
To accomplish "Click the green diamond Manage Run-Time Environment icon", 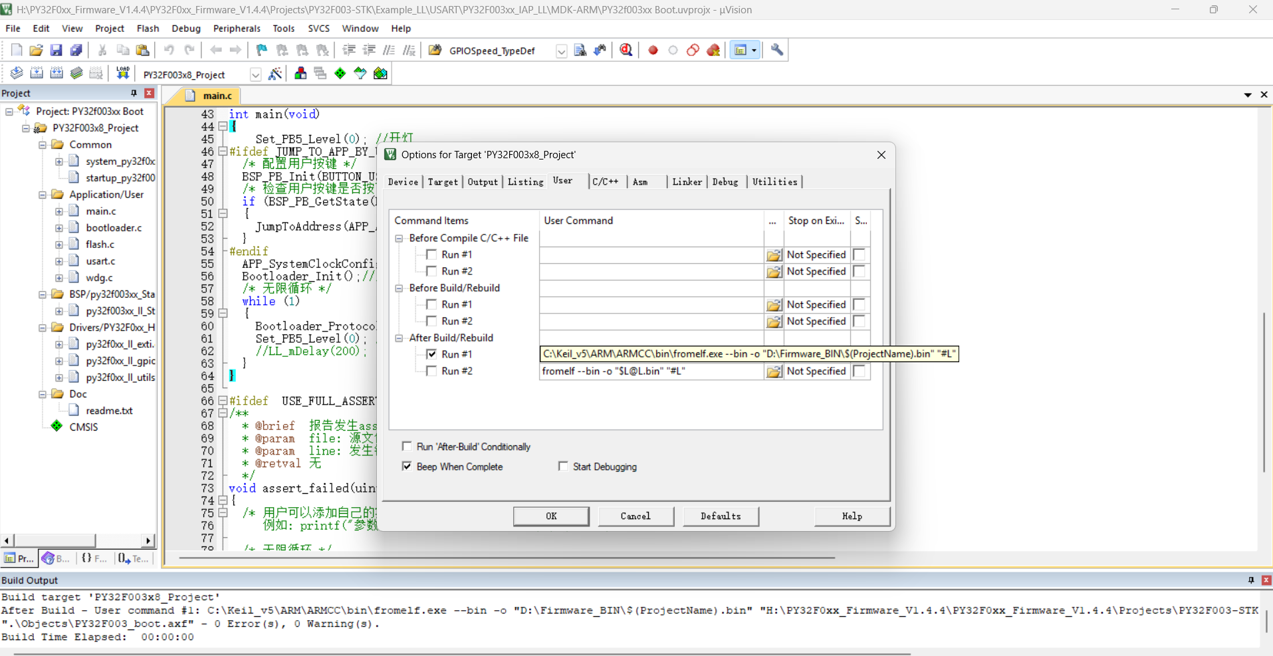I will 340,73.
